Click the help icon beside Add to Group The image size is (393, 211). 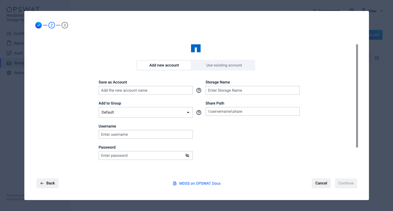199,112
